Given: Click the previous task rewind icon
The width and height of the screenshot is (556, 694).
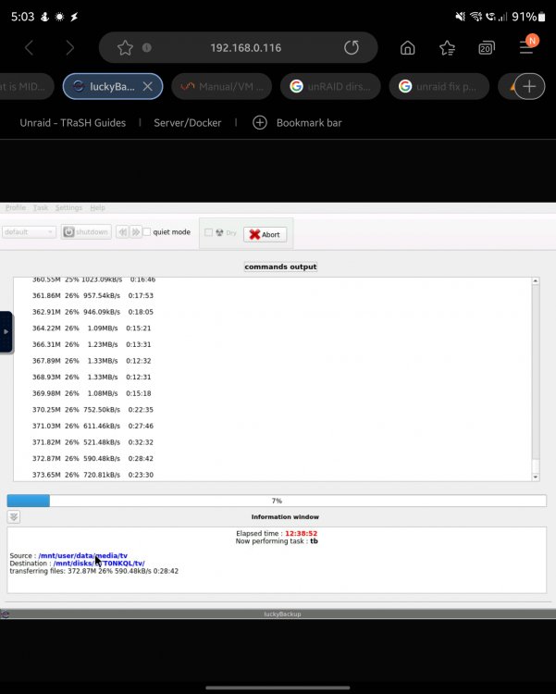Looking at the screenshot, I should [123, 231].
